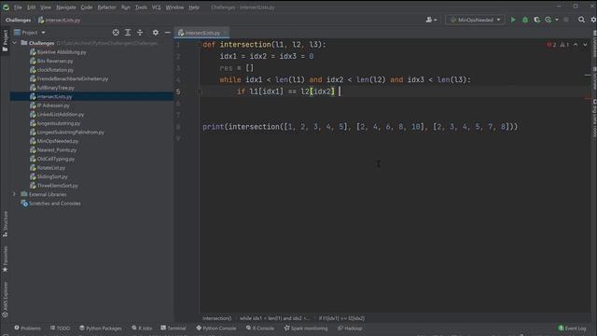This screenshot has width=597, height=336.
Task: Open RotateList.py in project tree
Action: [51, 168]
